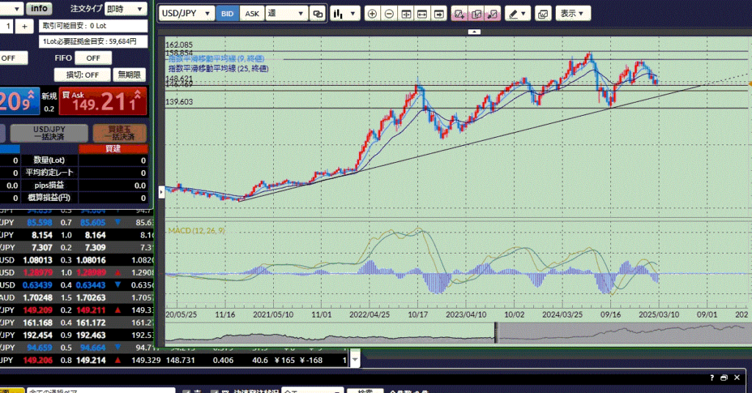Switch chart price to ASK
The image size is (752, 393).
coord(252,14)
